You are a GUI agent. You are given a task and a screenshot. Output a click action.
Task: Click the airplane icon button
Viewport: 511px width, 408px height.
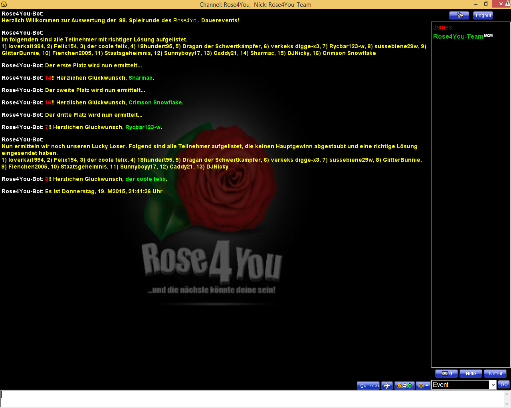click(387, 385)
